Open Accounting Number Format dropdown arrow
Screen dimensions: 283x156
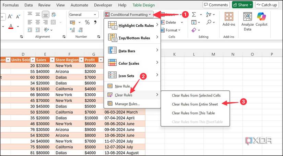80,23
